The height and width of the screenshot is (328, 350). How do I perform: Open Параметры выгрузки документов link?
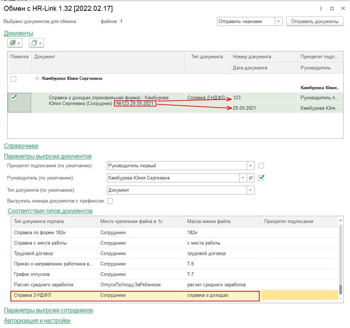click(x=48, y=156)
